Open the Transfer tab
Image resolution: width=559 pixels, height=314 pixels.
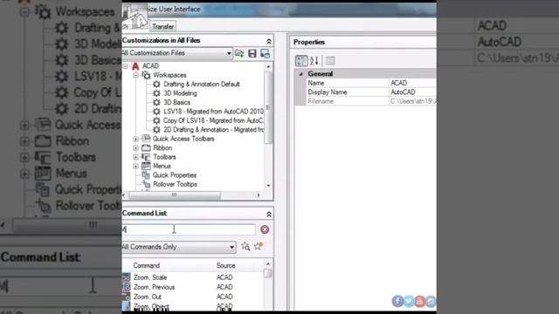(x=162, y=27)
